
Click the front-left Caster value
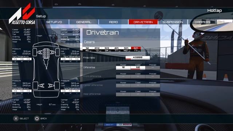click(27, 30)
